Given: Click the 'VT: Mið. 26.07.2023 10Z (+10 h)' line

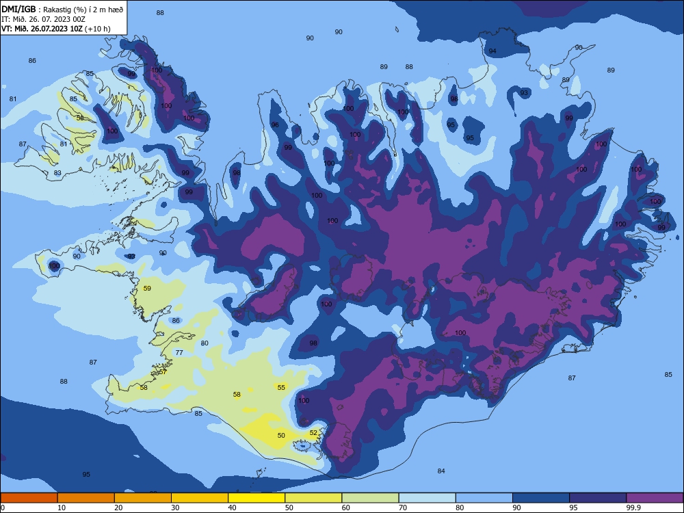Looking at the screenshot, I should tap(56, 29).
